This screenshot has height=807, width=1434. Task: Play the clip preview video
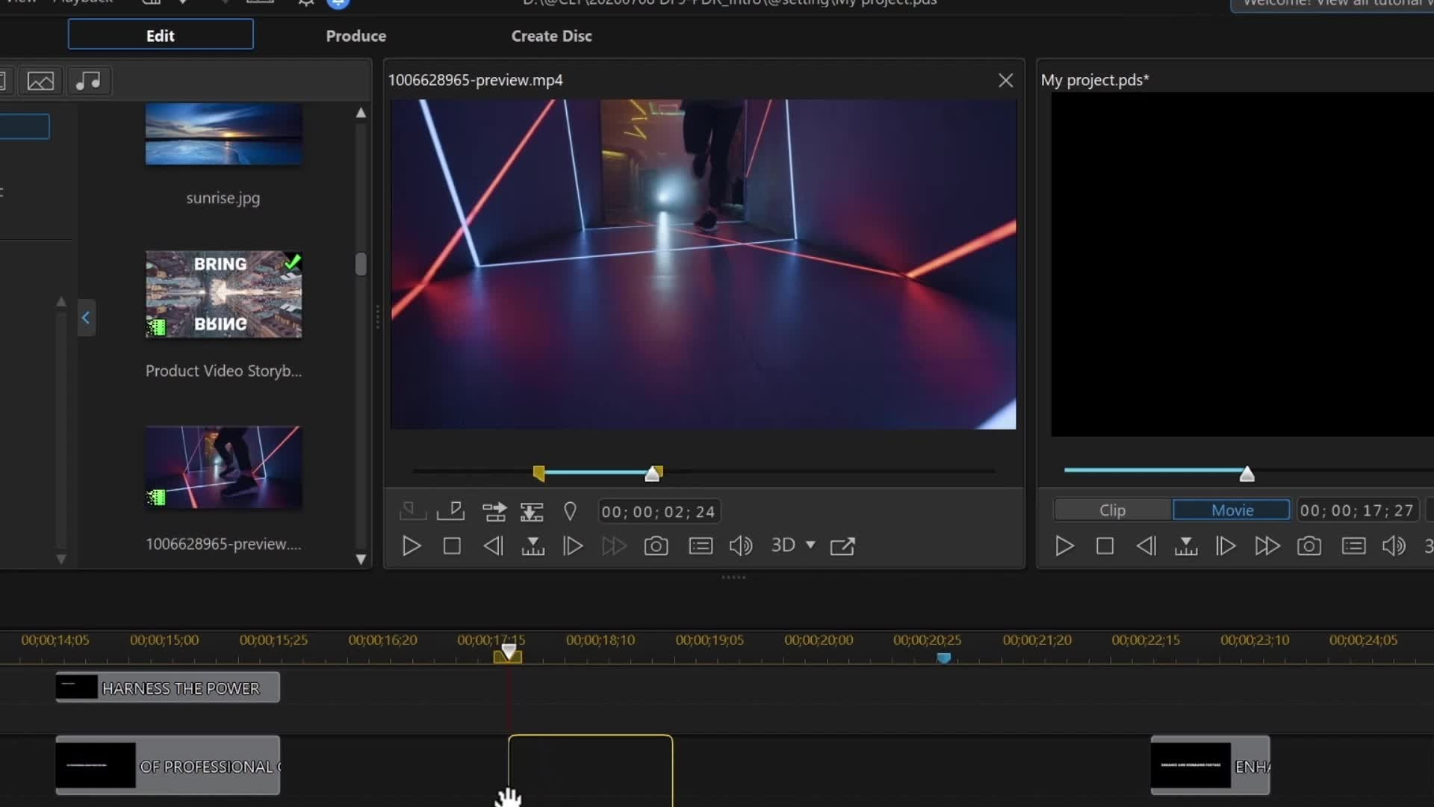(411, 546)
